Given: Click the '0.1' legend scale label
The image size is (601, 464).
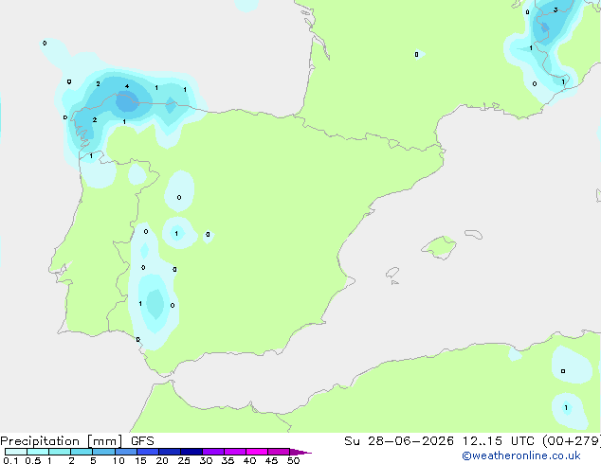Looking at the screenshot, I should tap(10, 460).
